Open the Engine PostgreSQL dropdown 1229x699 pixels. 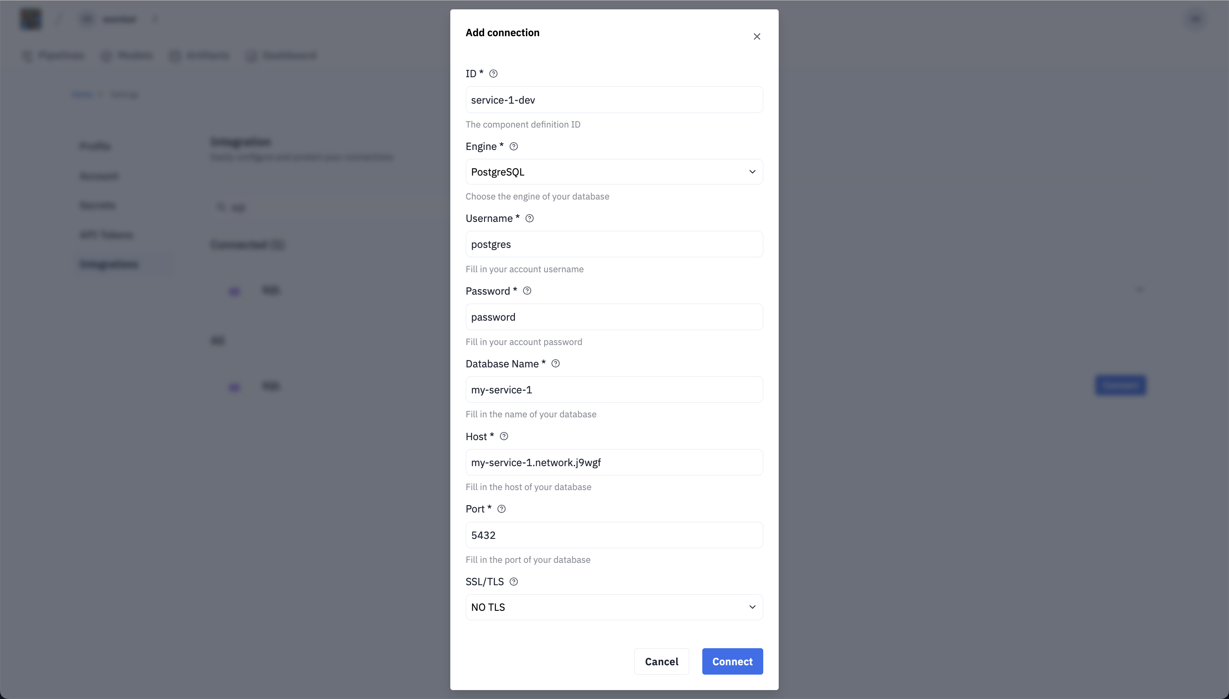[x=614, y=172]
